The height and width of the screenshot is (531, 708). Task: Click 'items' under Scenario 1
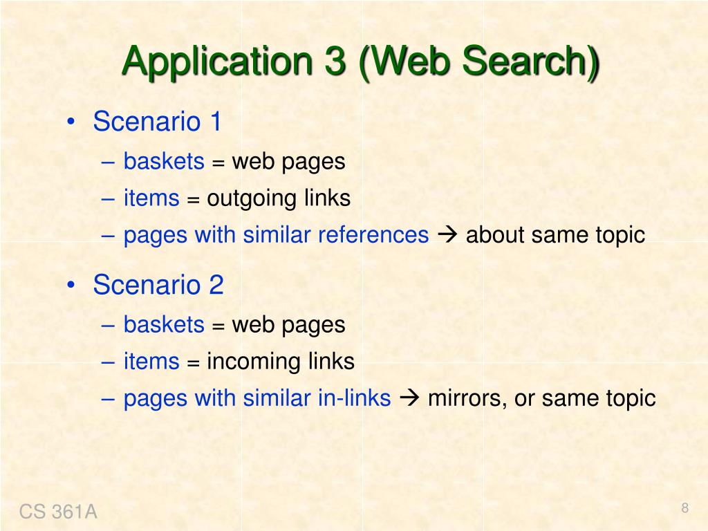coord(151,198)
